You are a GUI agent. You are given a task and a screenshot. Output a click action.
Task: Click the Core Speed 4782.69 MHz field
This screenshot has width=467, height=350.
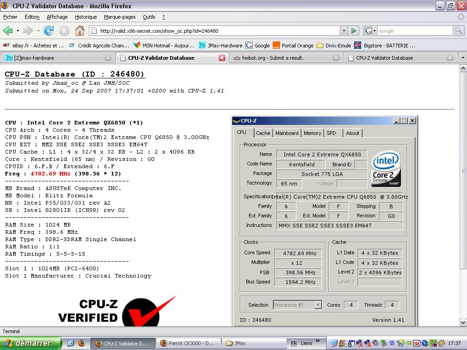click(x=298, y=253)
